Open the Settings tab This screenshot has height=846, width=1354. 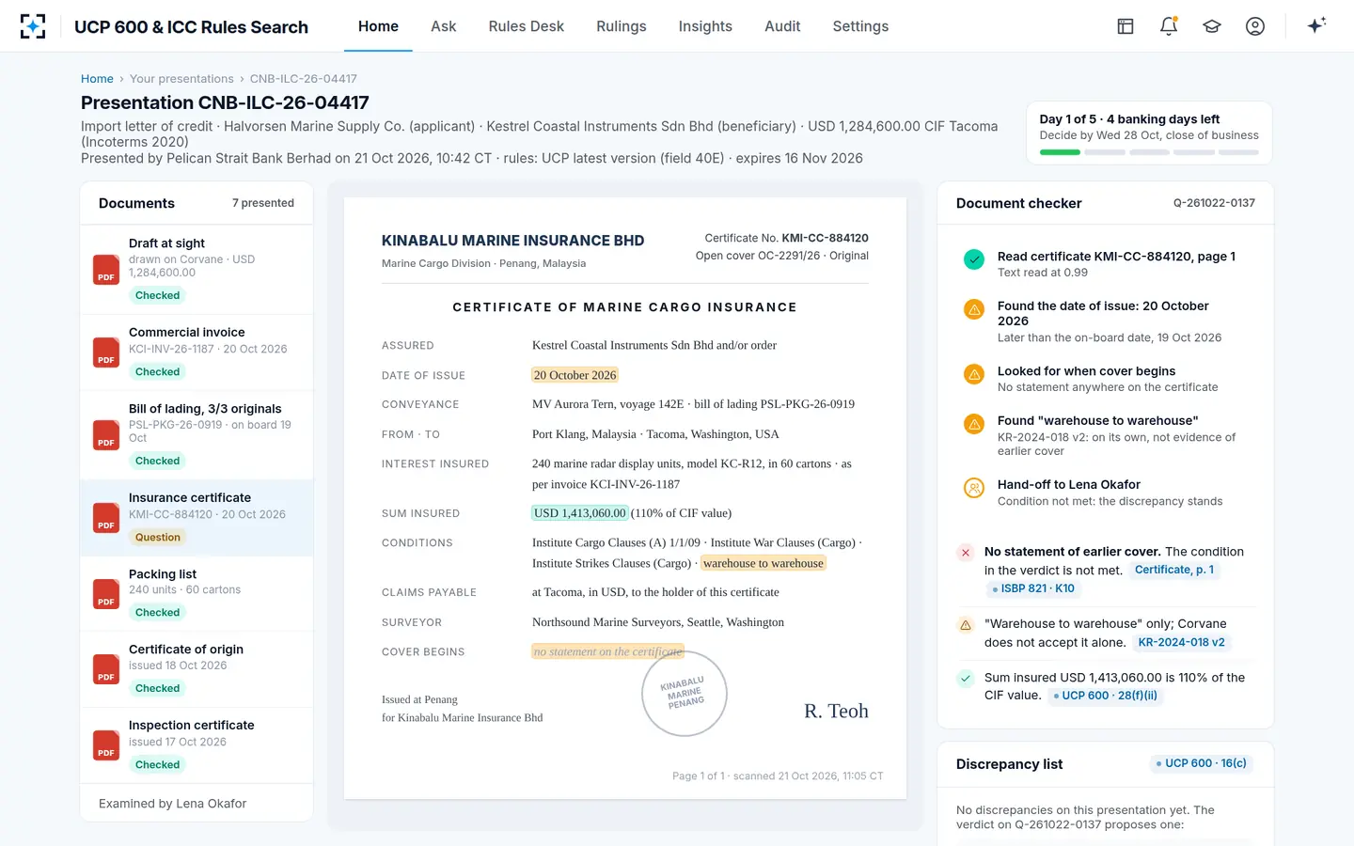[x=860, y=26]
